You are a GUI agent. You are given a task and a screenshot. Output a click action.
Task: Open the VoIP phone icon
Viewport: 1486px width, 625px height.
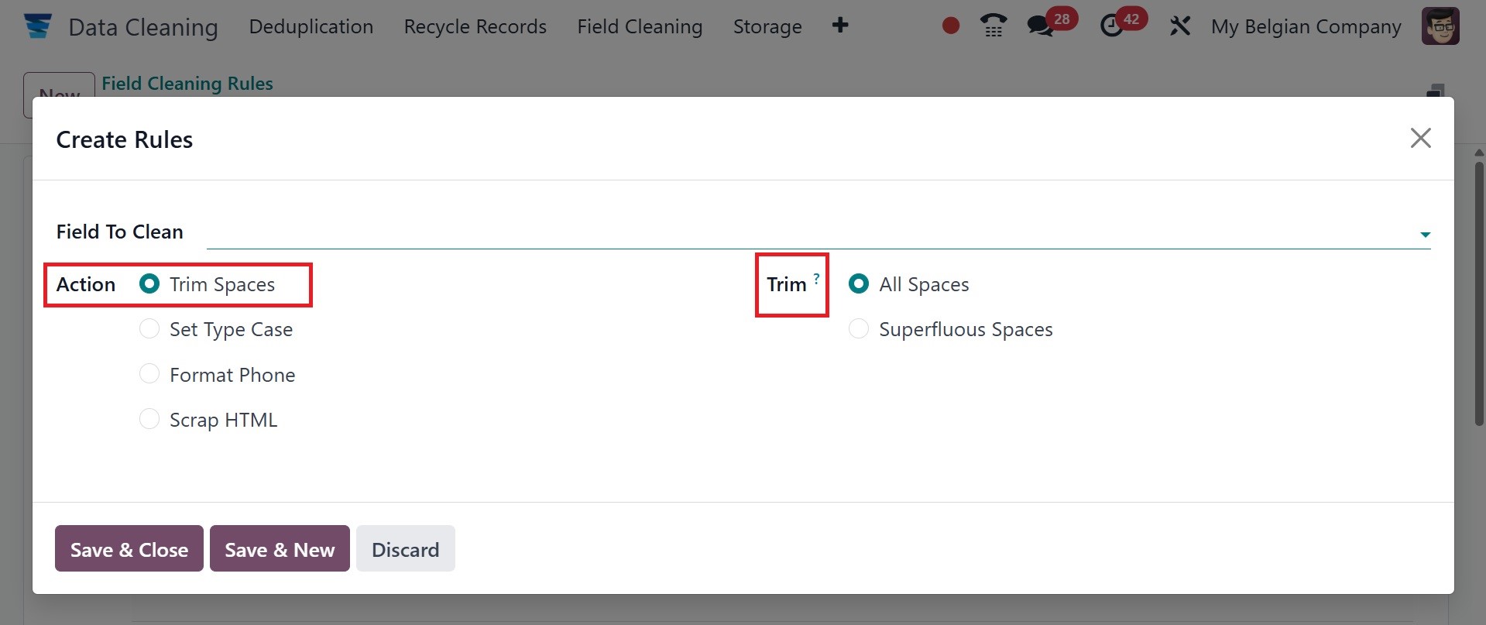coord(994,26)
